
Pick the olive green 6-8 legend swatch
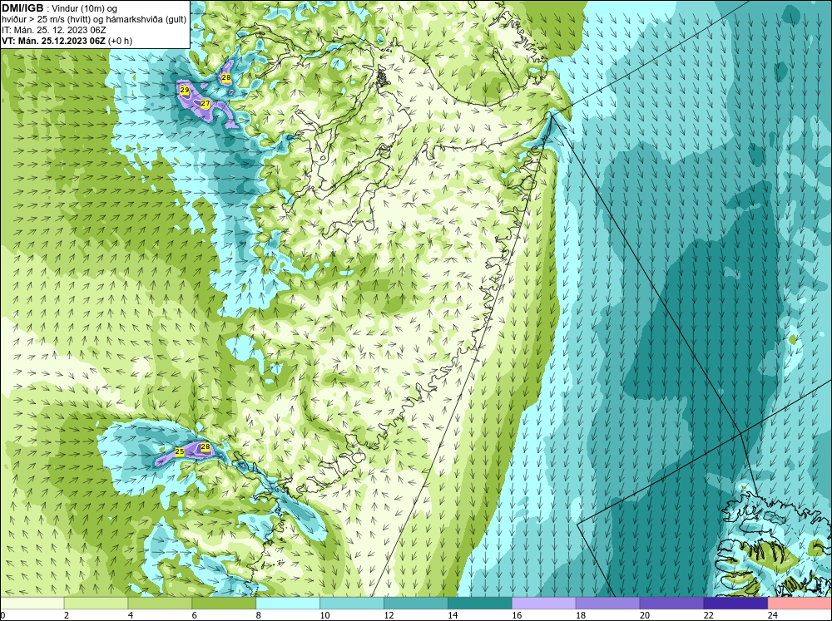tap(223, 603)
